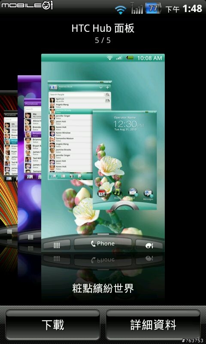Open 詳細資料 details button
The width and height of the screenshot is (206, 344).
[153, 325]
